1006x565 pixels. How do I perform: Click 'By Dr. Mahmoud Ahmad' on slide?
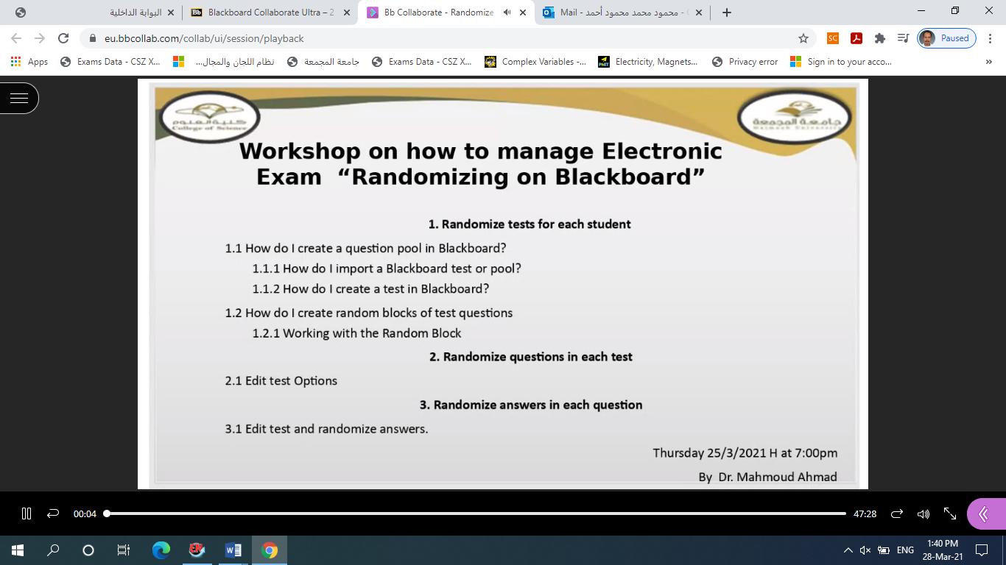[x=768, y=477]
